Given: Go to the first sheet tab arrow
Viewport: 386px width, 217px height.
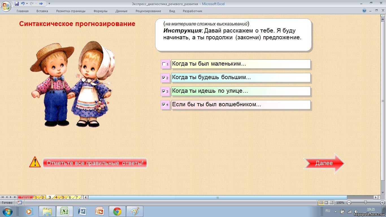Looking at the screenshot, I should (x=3, y=197).
